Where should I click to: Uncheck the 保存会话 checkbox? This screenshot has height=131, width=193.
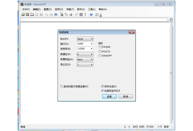tap(103, 86)
